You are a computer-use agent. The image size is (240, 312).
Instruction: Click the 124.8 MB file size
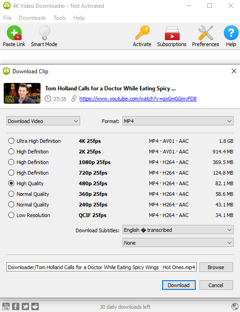coord(223,173)
